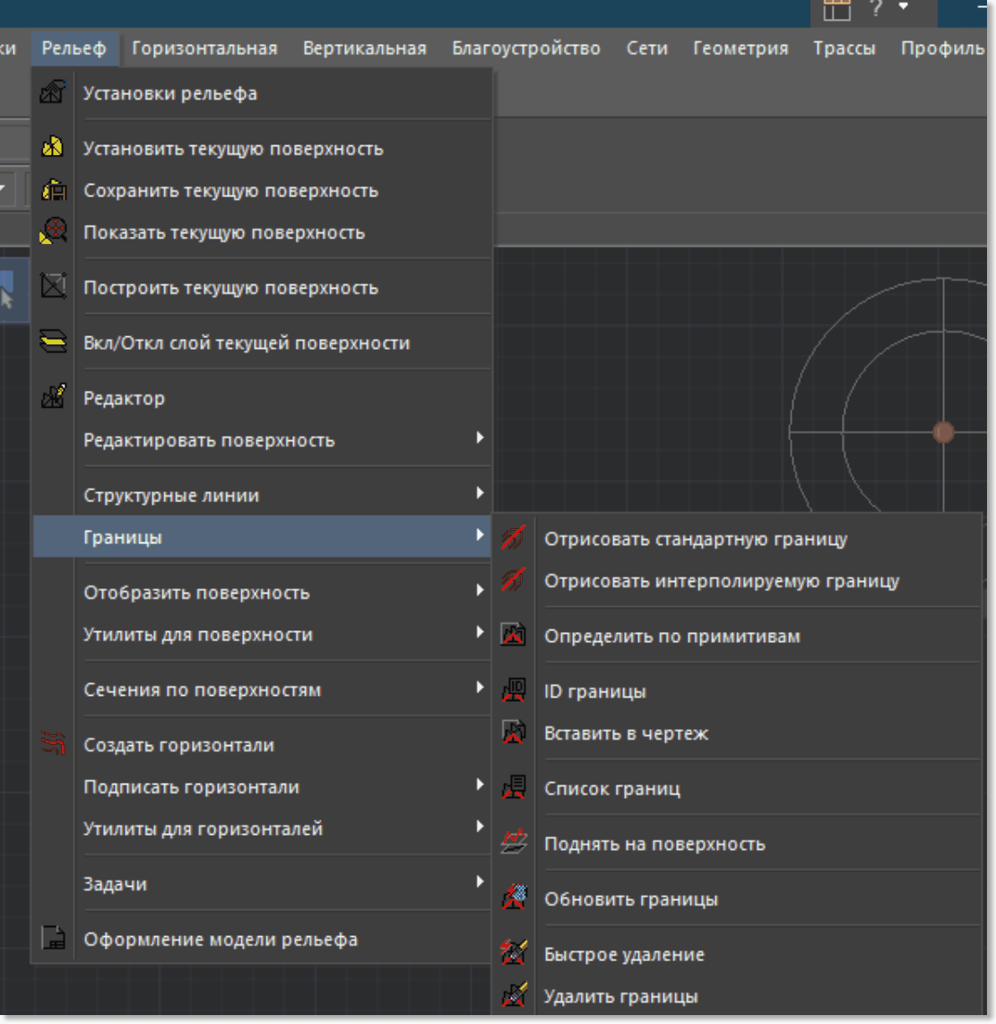This screenshot has width=996, height=1024.
Task: Open the Горизонтальная menu
Action: click(x=204, y=48)
